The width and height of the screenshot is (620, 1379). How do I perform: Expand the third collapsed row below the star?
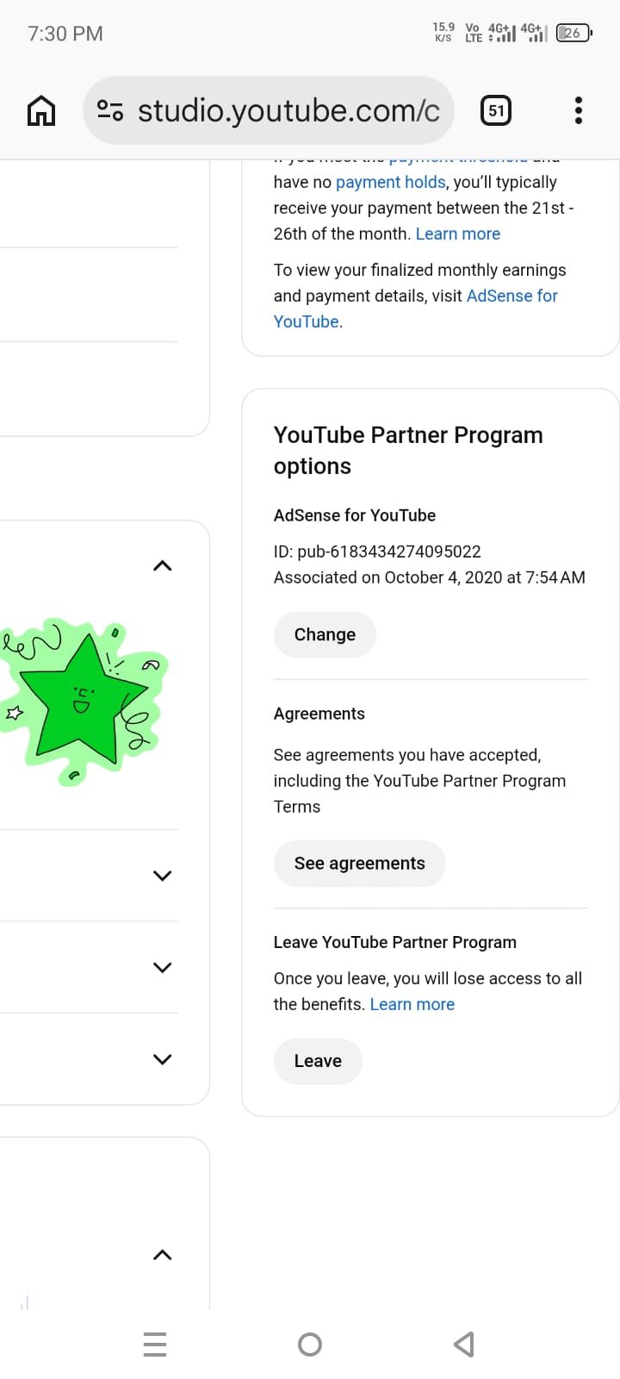(x=162, y=1059)
